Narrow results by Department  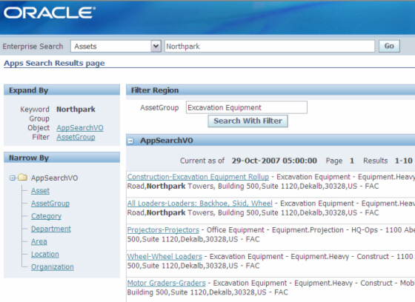click(51, 229)
